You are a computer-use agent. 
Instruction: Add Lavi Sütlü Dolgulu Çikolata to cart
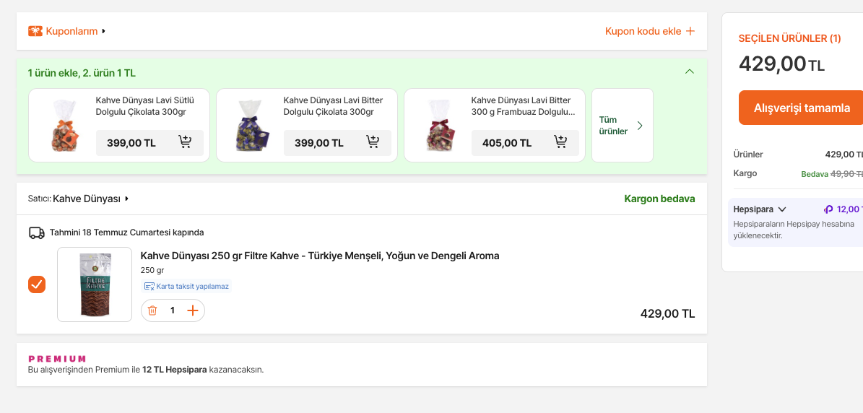point(185,142)
